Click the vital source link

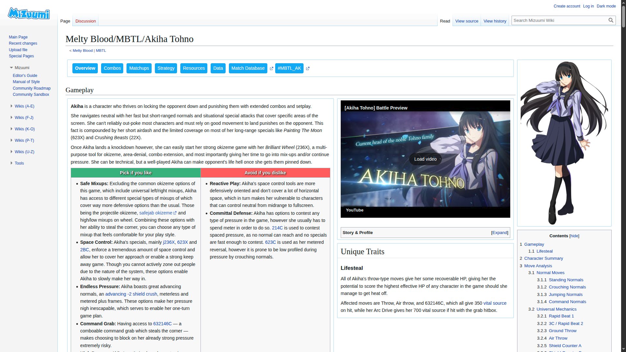coord(495,303)
